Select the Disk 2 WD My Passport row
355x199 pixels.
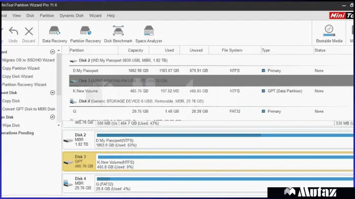211,60
